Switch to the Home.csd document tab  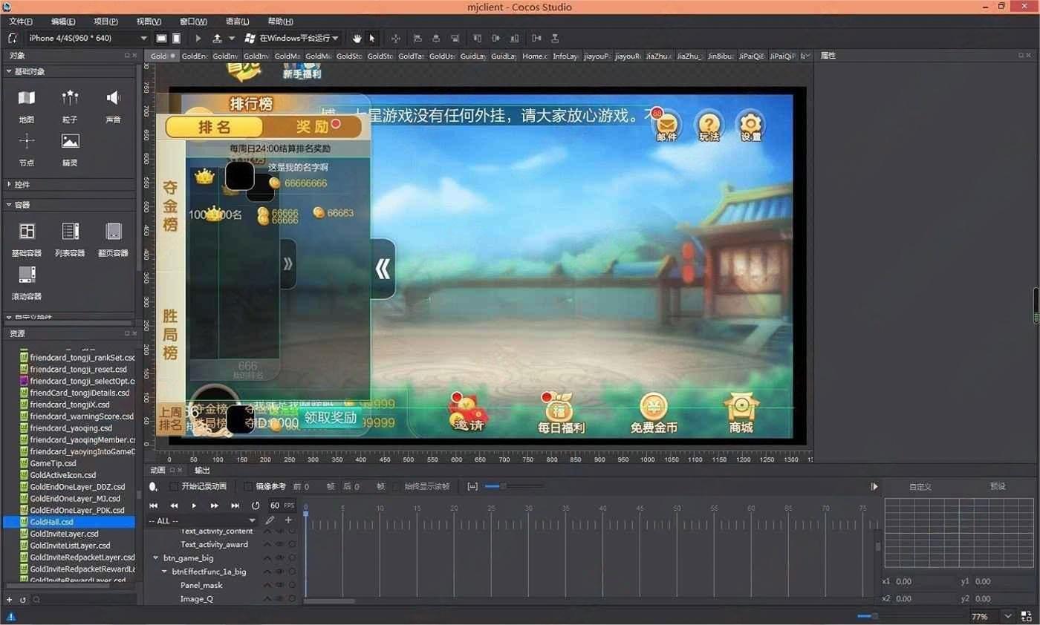(535, 56)
